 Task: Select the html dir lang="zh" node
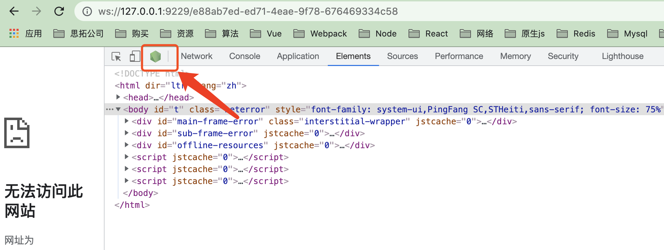(180, 85)
